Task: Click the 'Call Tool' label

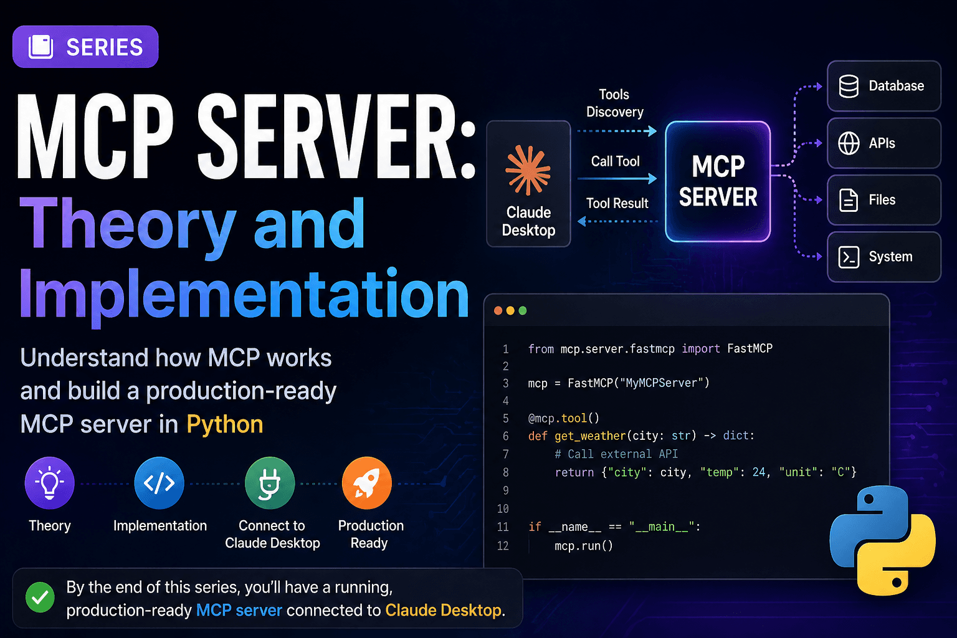Action: 616,161
